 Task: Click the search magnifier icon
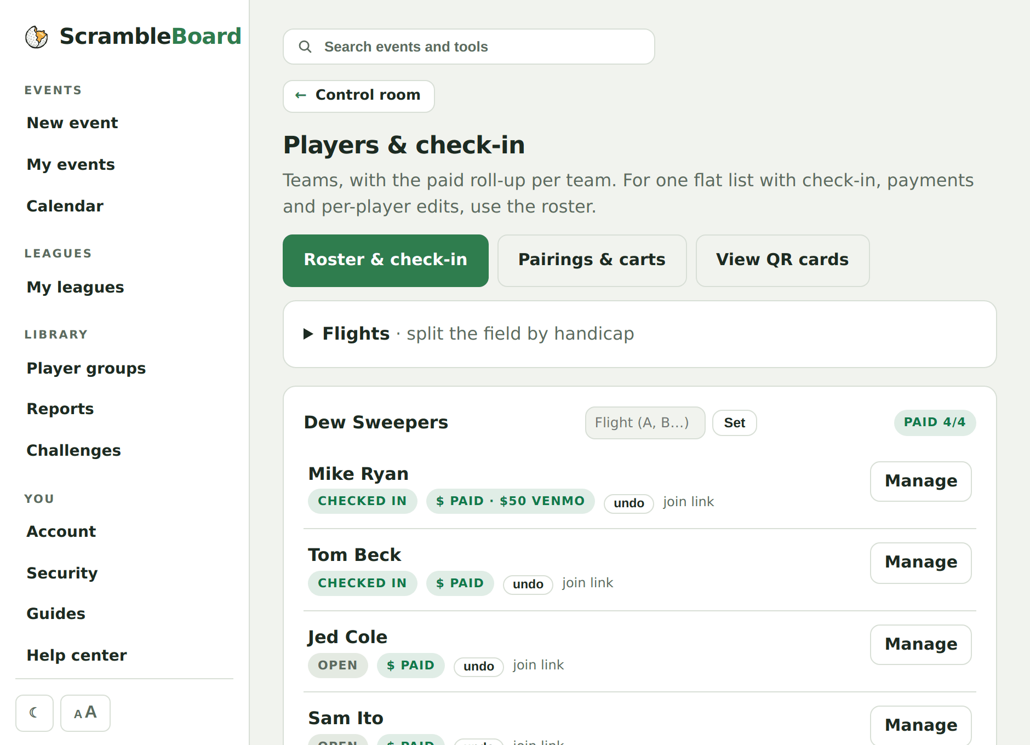(305, 47)
